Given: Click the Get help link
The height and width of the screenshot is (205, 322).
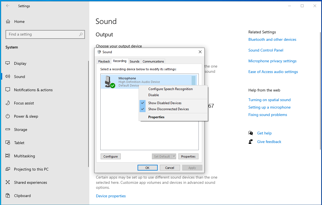Looking at the screenshot, I should [264, 133].
